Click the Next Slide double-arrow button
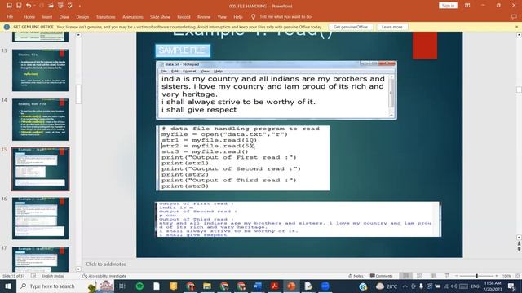 (519, 249)
